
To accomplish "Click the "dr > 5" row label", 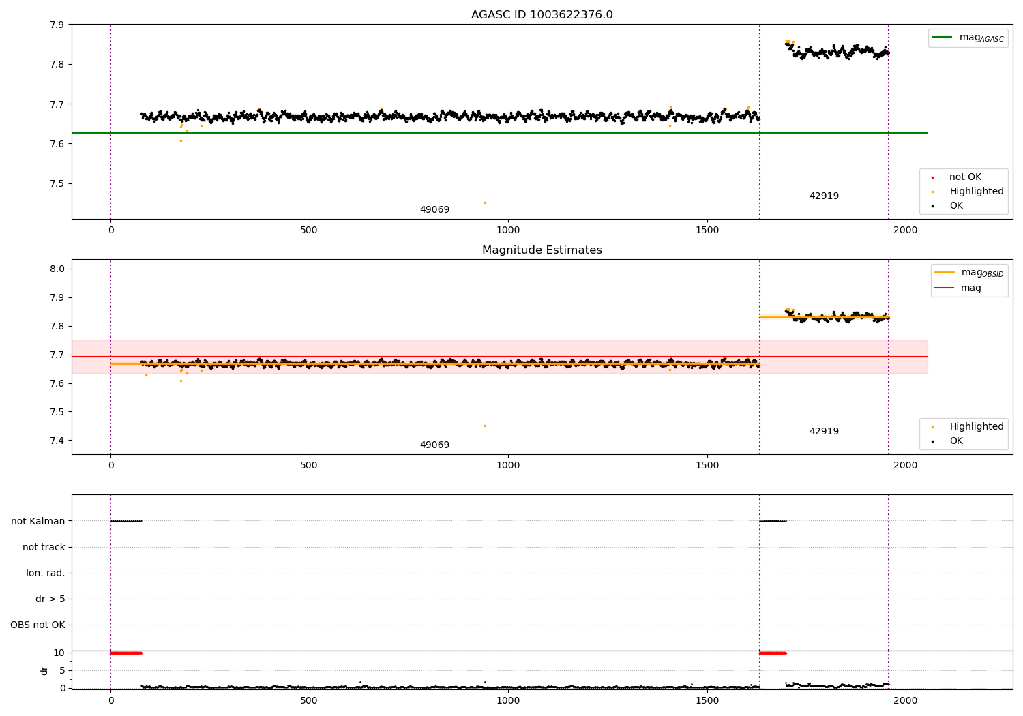I will [50, 599].
